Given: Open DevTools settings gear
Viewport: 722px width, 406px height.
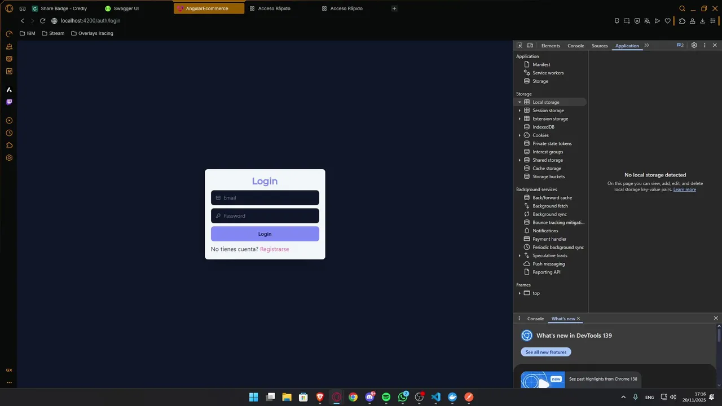Looking at the screenshot, I should 694,46.
